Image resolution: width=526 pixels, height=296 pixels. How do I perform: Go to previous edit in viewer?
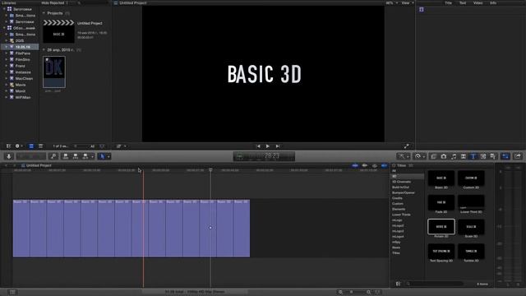[258, 146]
